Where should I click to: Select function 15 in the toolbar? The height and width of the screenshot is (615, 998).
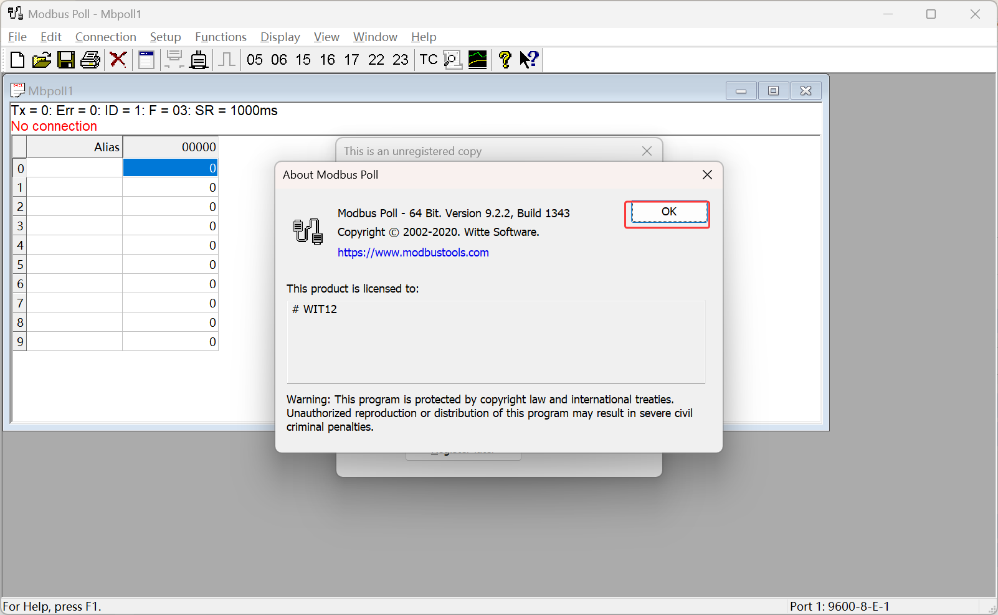click(303, 60)
